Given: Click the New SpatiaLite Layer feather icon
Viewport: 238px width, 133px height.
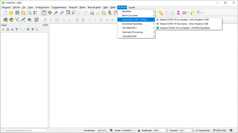Looking at the screenshot, I should pyautogui.click(x=23, y=20).
